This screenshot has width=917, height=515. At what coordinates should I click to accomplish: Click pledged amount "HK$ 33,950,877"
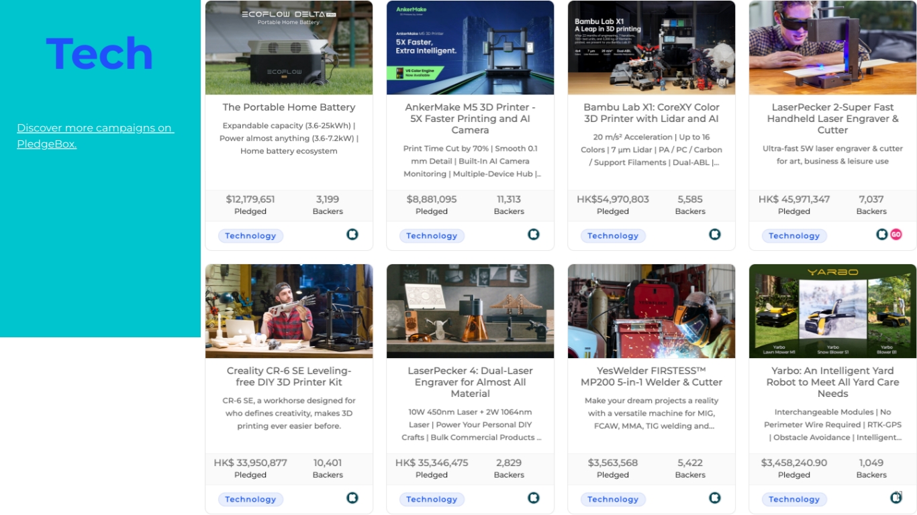pyautogui.click(x=250, y=463)
